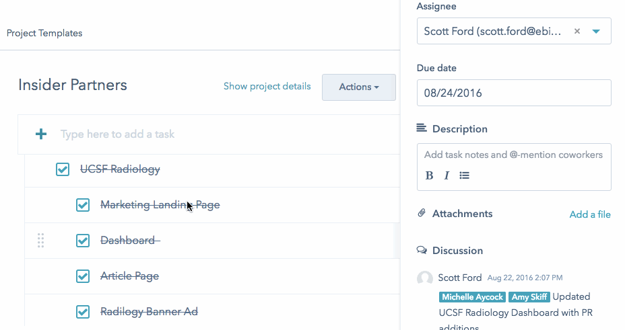Click the Due date field
625x330 pixels.
513,93
